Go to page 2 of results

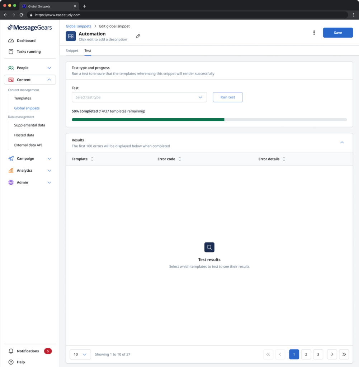tap(306, 354)
